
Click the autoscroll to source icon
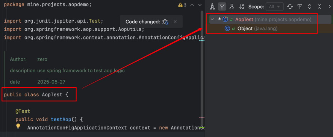(300, 7)
